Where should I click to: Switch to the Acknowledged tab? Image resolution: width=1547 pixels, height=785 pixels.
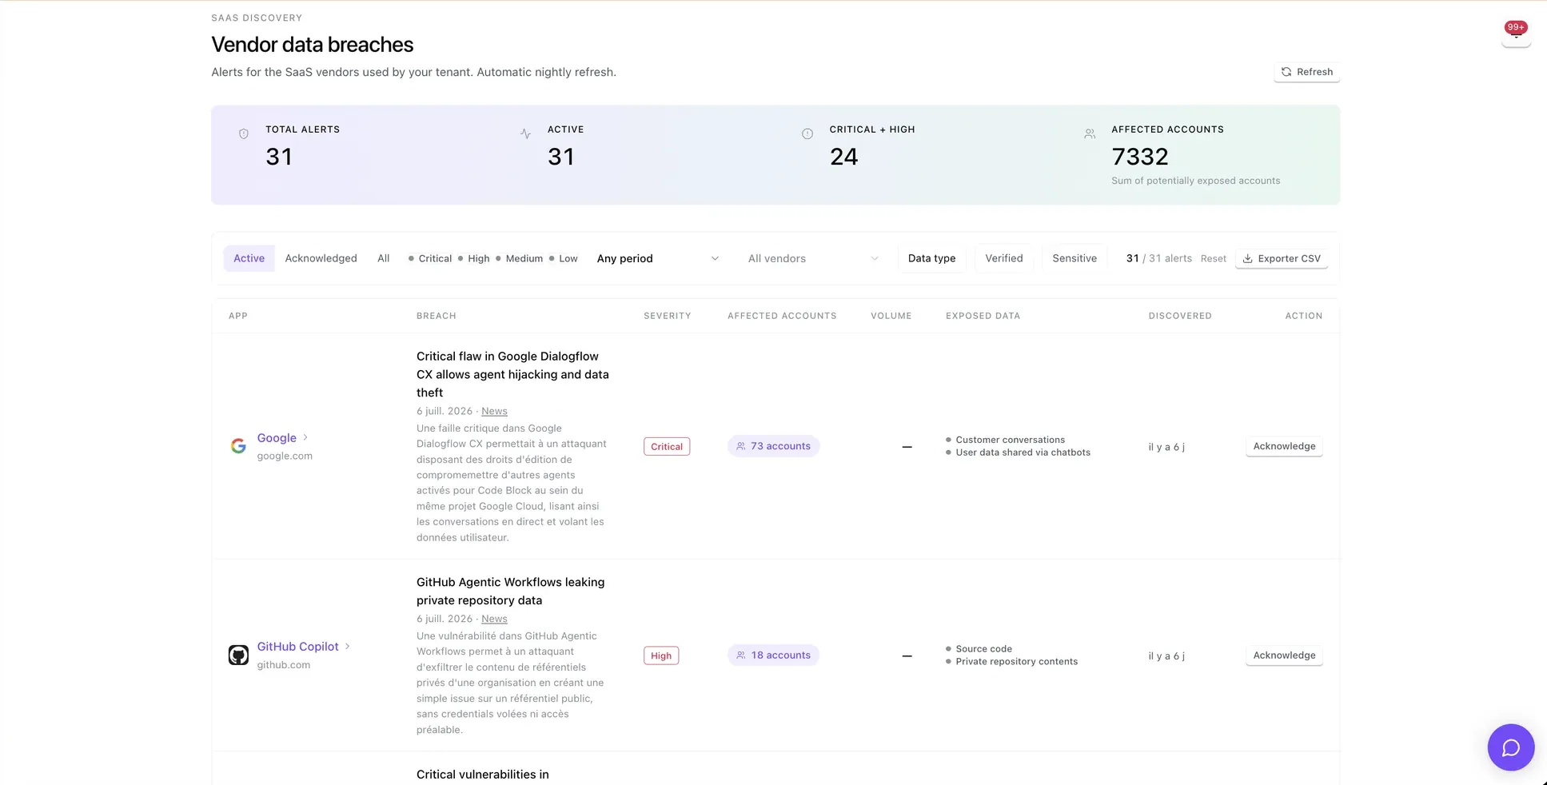pos(321,258)
